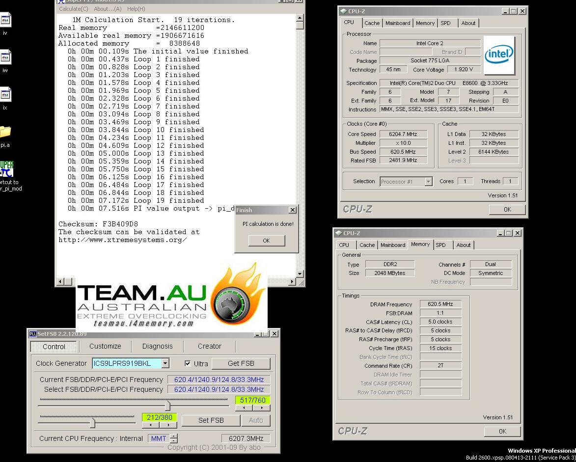The image size is (576, 462).
Task: Click right arrow under 212/380 value
Action: coord(168,425)
